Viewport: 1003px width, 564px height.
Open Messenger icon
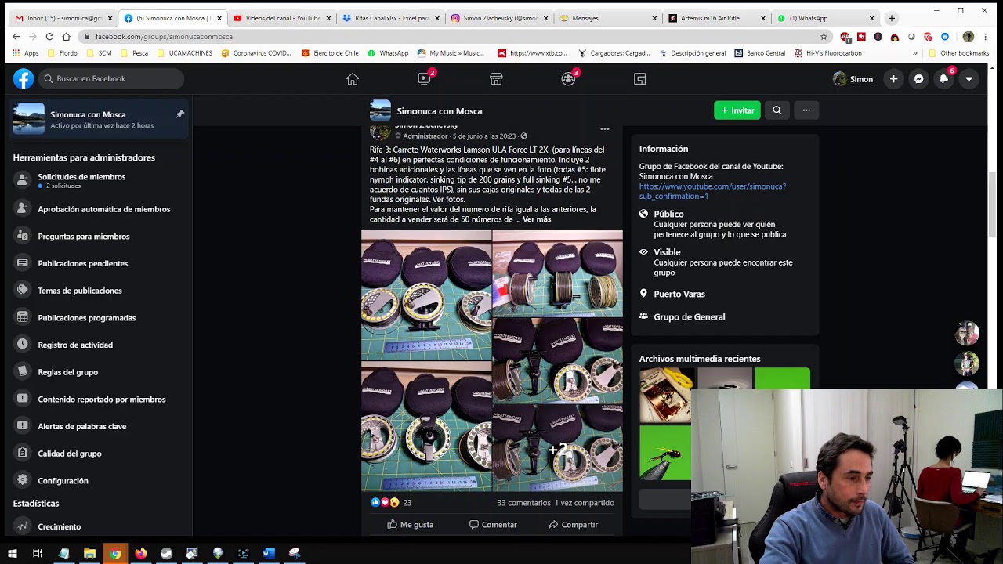(x=918, y=78)
